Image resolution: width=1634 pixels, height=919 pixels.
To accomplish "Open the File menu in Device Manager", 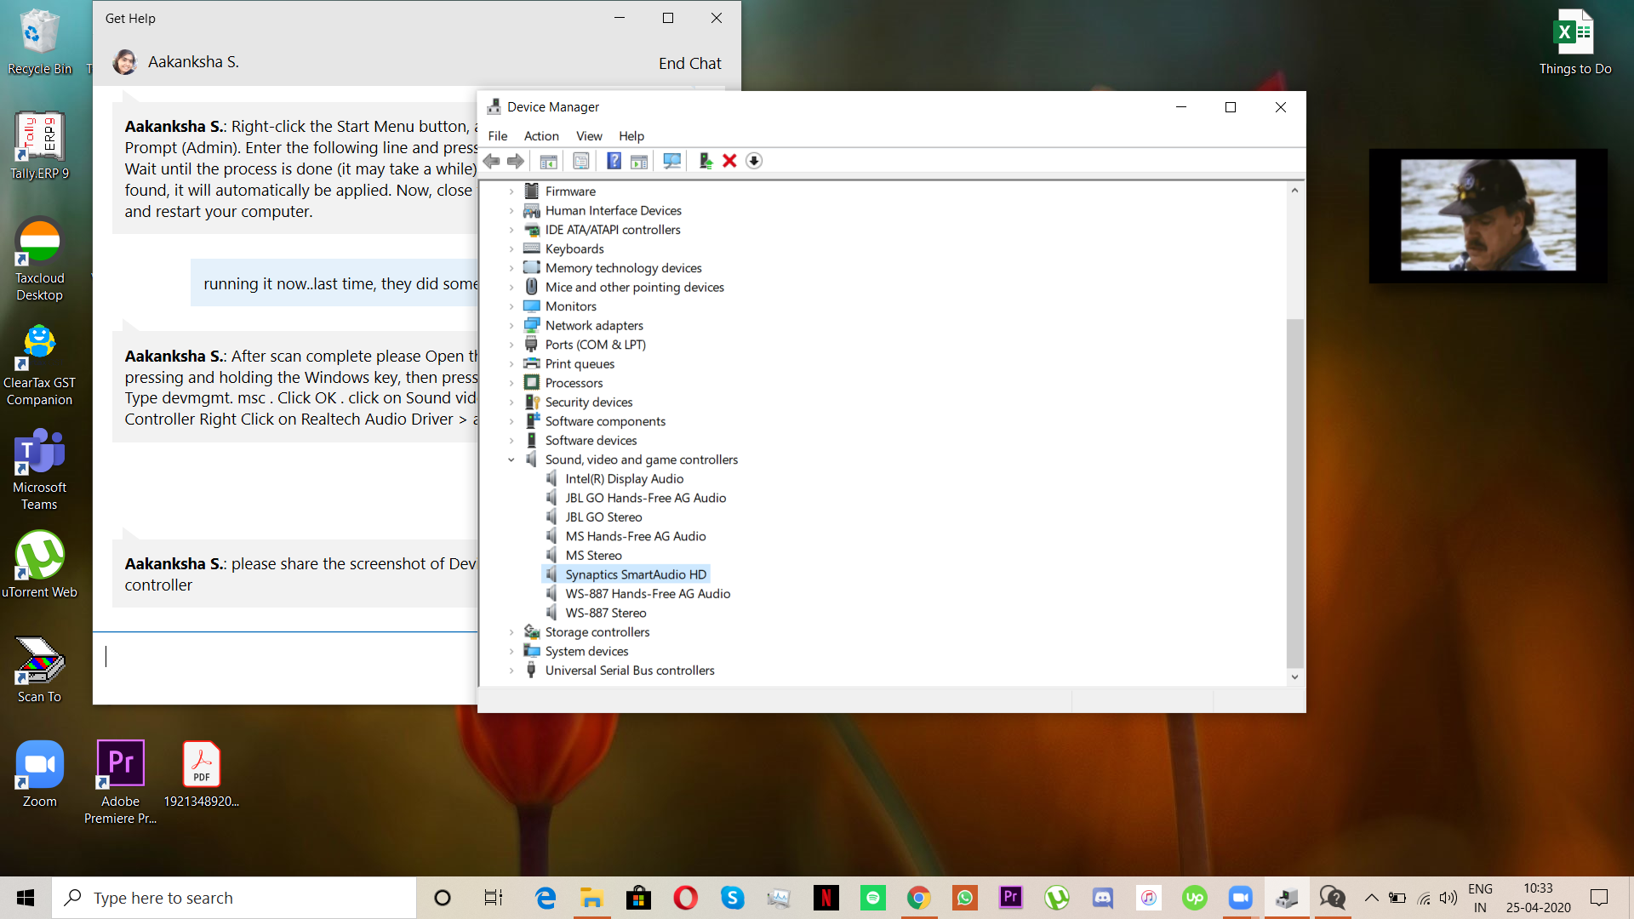I will [498, 136].
